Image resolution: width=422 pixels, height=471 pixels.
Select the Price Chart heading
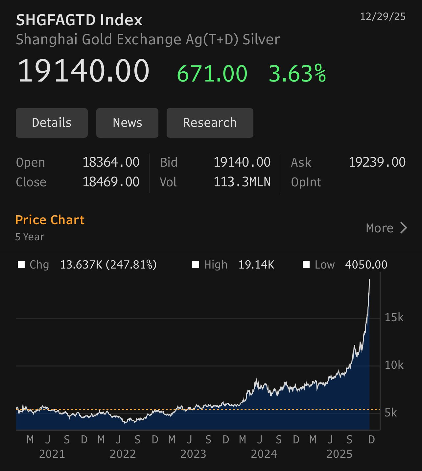coord(50,220)
